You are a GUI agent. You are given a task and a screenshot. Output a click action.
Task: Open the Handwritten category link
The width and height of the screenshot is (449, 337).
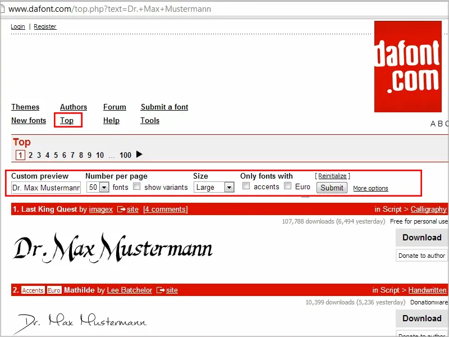point(427,290)
